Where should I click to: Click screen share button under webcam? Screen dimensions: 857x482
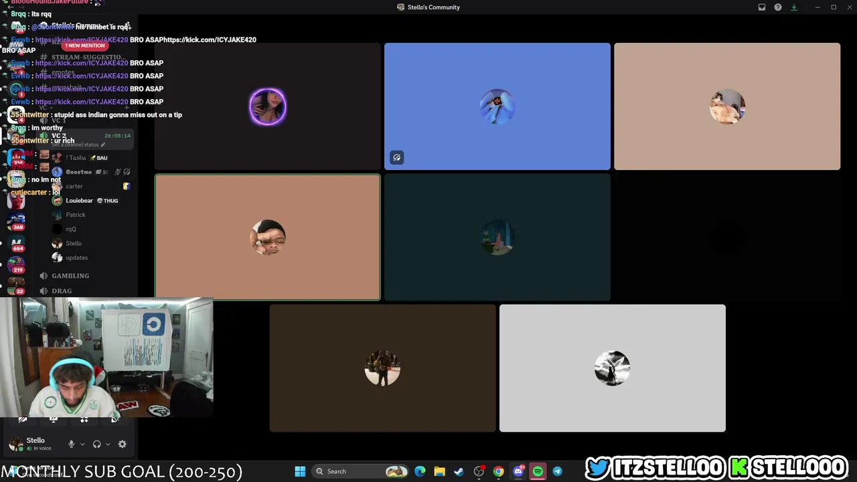coord(54,420)
